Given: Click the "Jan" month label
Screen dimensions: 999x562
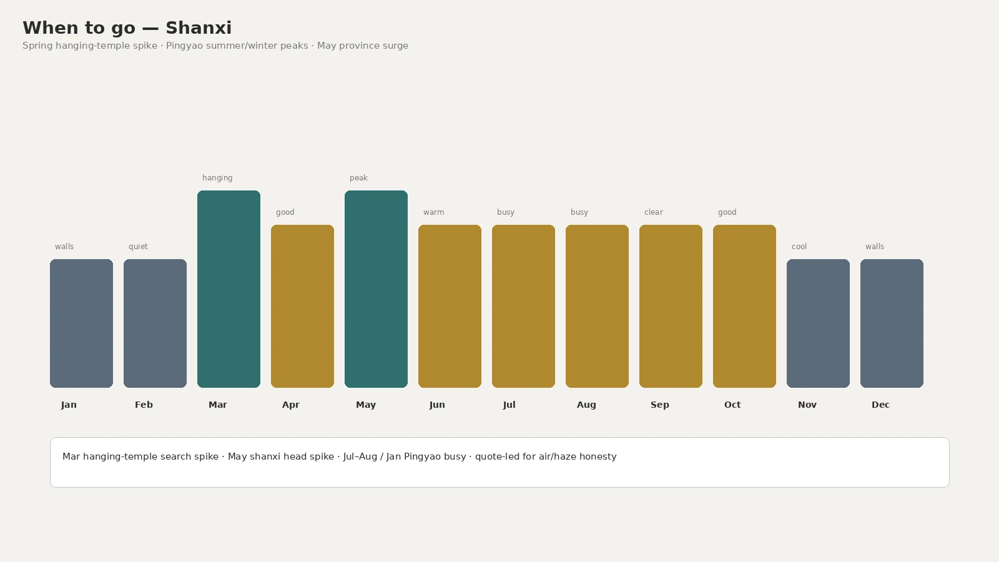Looking at the screenshot, I should (x=69, y=405).
